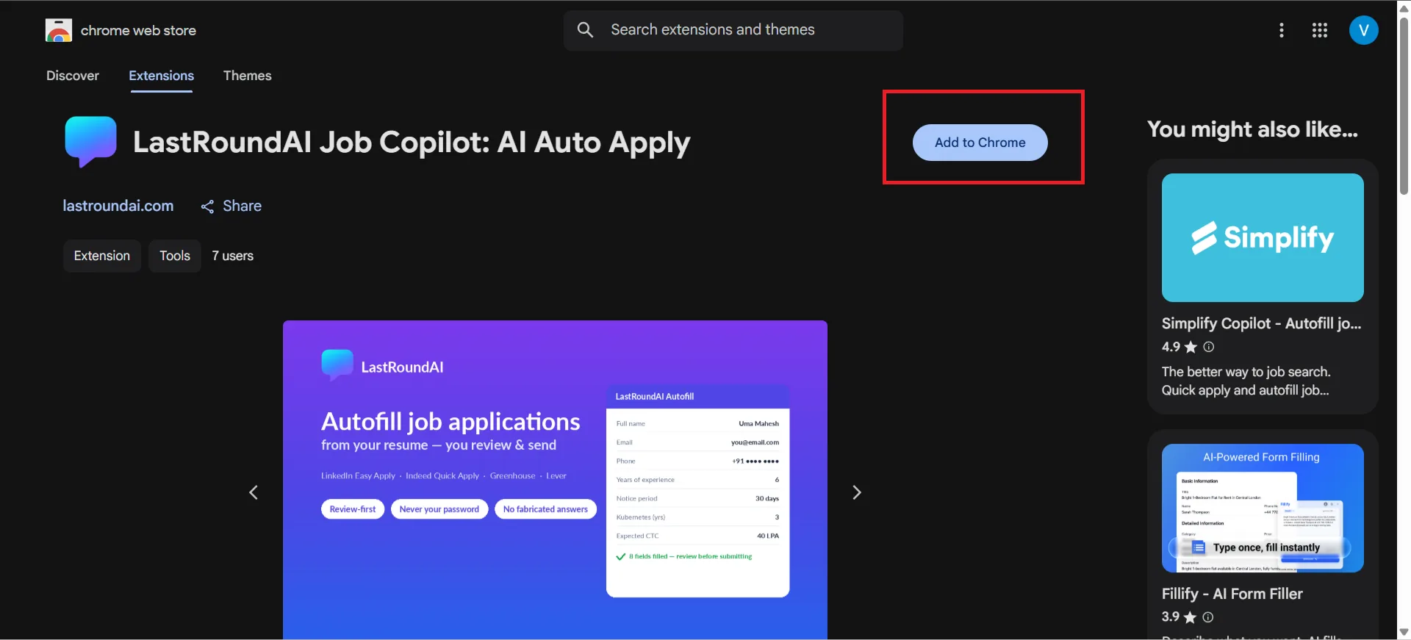Open the V account avatar
The height and width of the screenshot is (640, 1411).
pos(1364,30)
